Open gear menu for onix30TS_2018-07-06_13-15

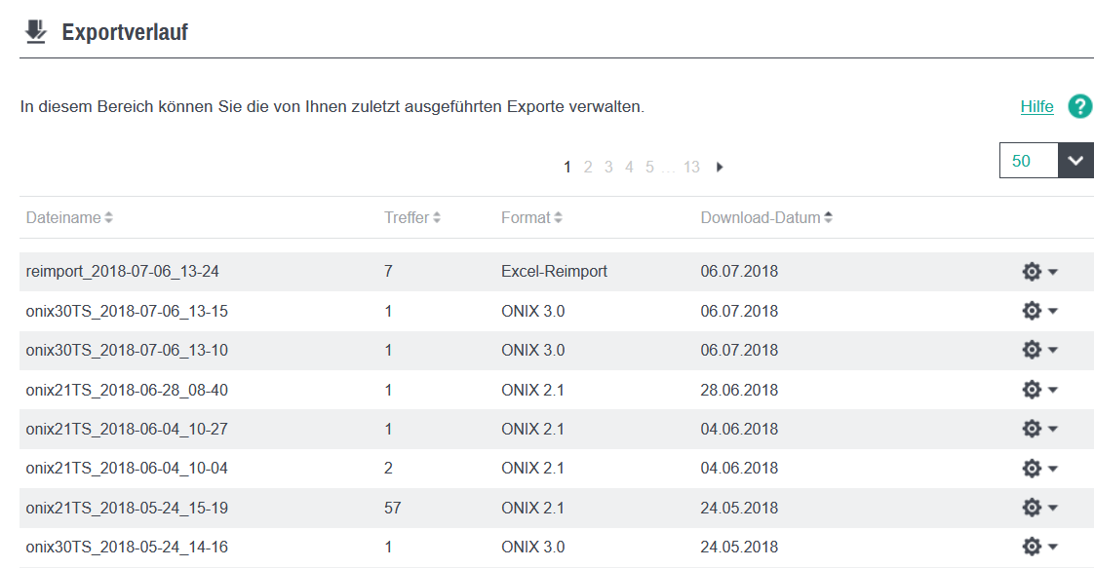(x=1038, y=311)
